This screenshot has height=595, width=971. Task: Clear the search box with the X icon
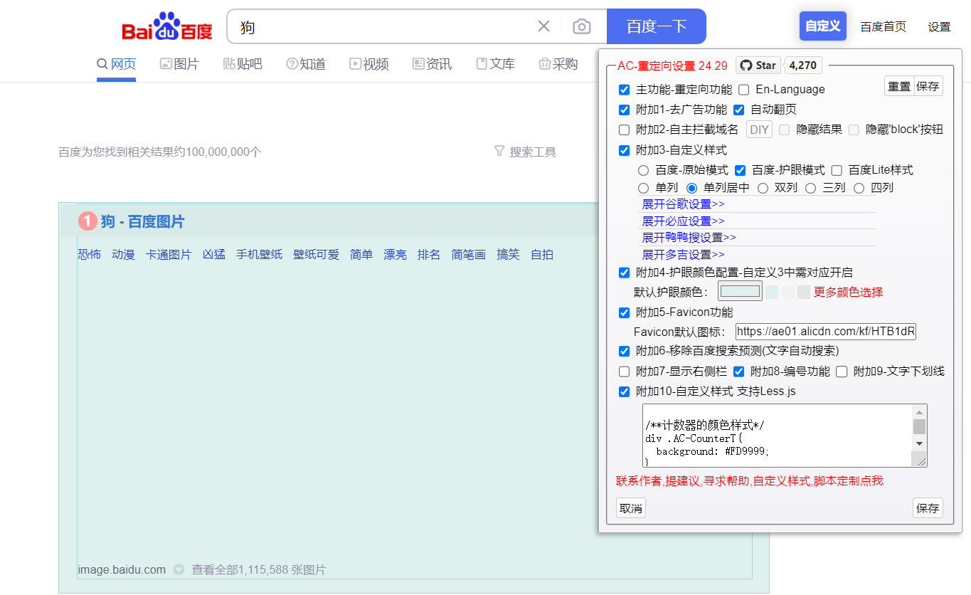coord(543,26)
